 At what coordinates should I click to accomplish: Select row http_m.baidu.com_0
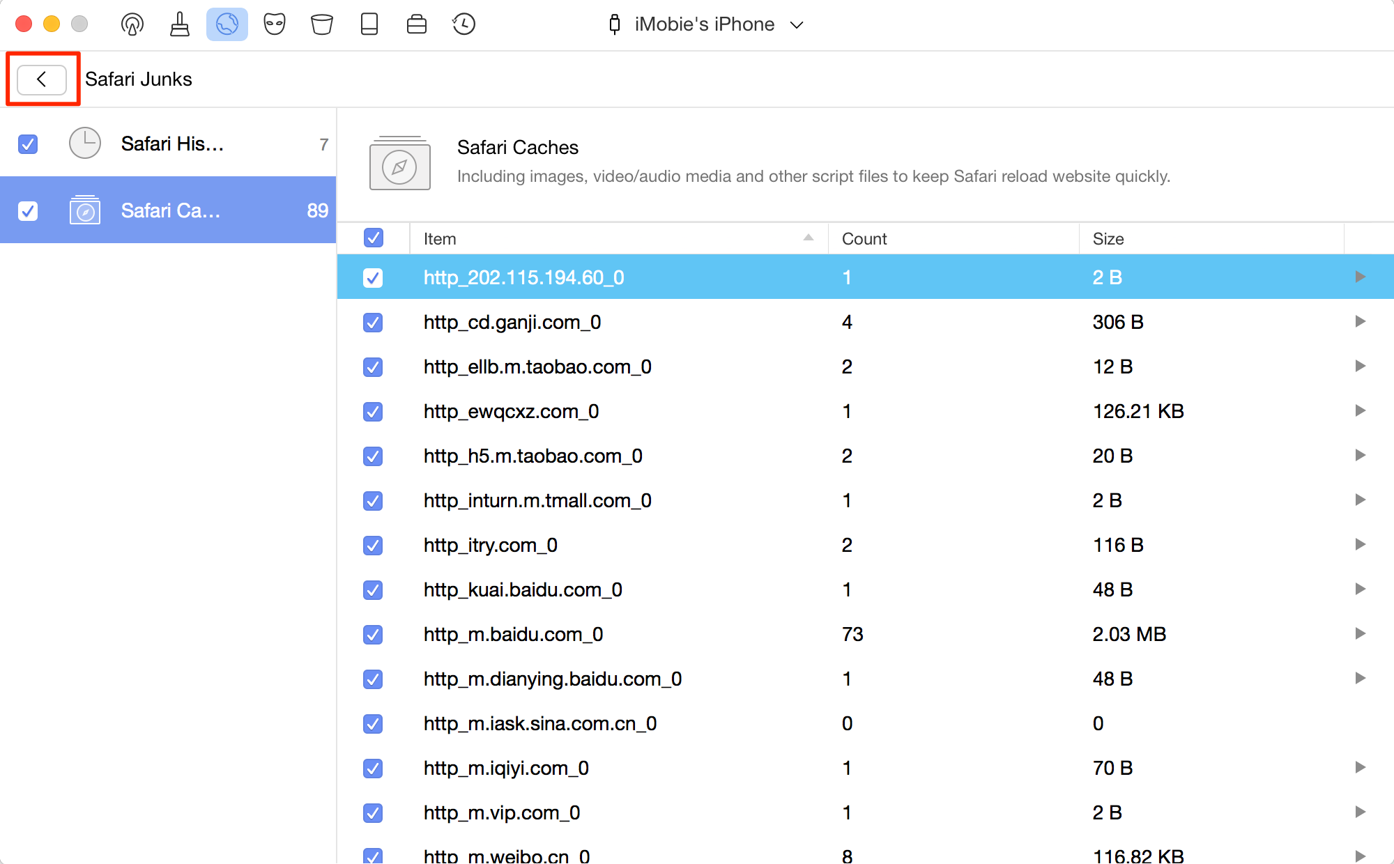point(866,635)
